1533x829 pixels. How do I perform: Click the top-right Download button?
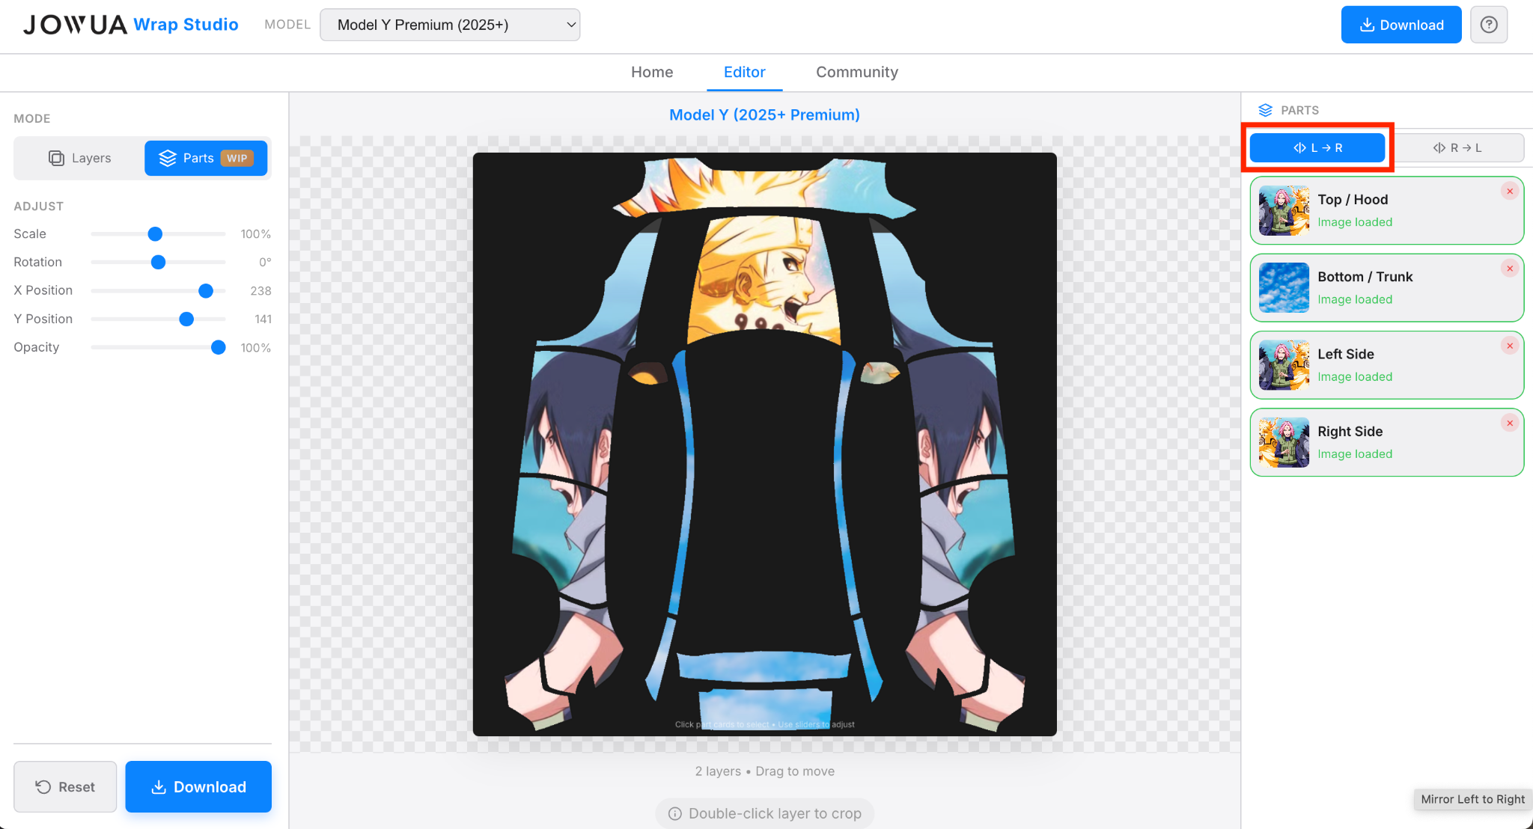pos(1401,25)
